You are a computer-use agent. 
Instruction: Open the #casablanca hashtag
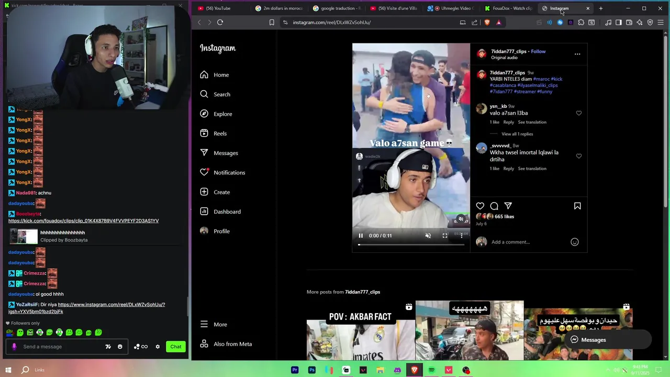pyautogui.click(x=503, y=85)
